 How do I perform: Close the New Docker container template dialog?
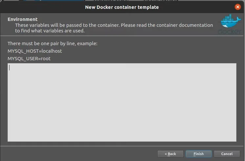pos(237,7)
